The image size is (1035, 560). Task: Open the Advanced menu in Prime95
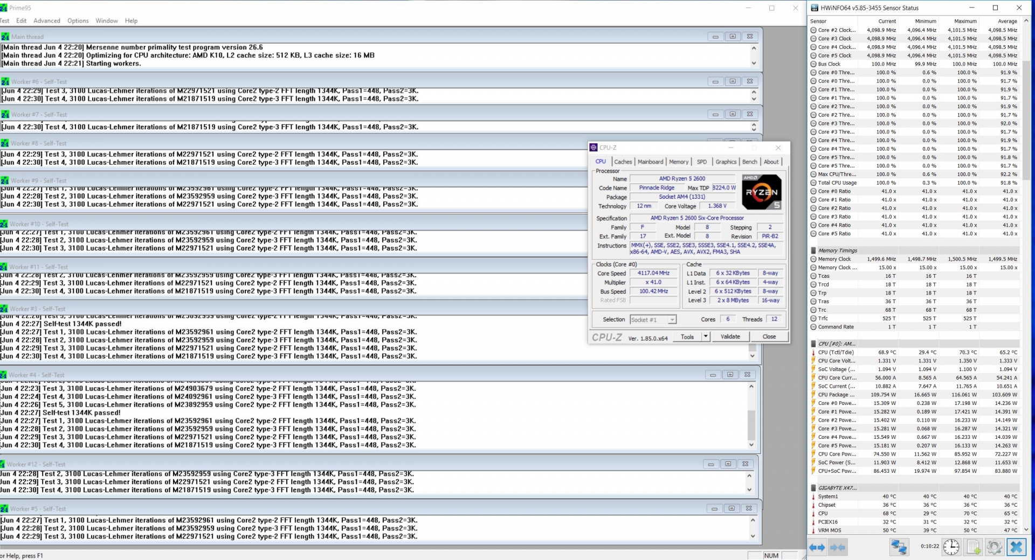[x=47, y=20]
